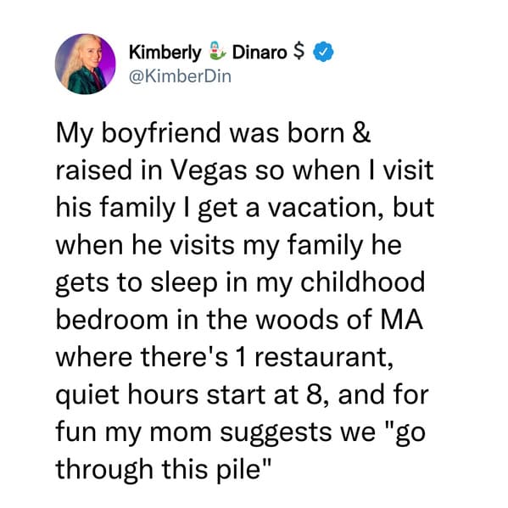Screen dimensions: 508x508
Task: Click the word restaurant in the tweet
Action: [324, 357]
